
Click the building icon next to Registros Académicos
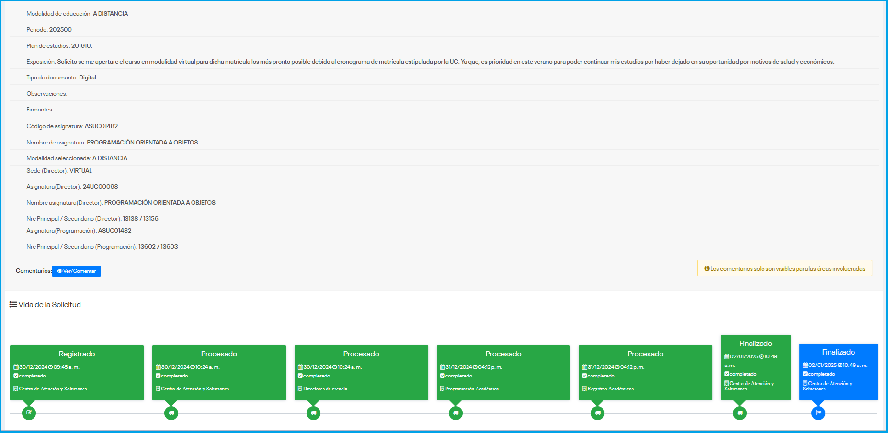584,389
